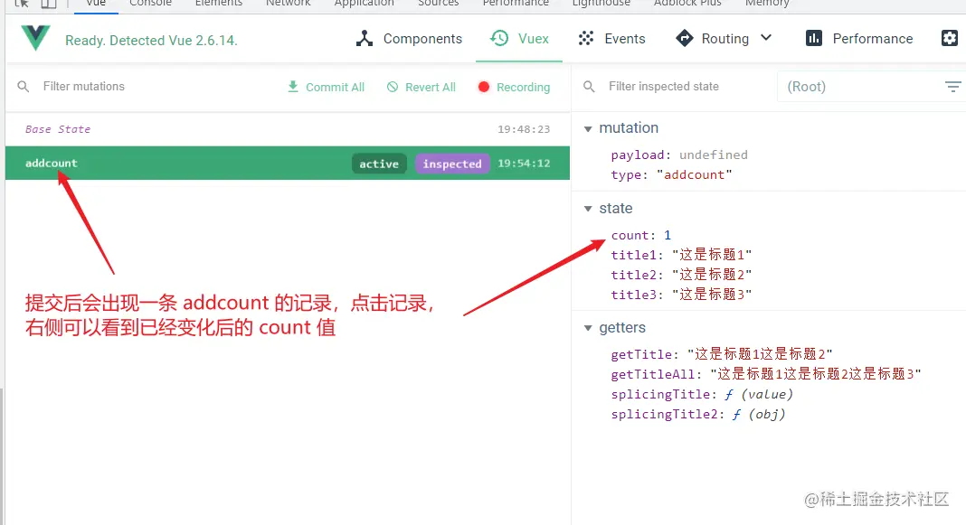Viewport: 966px width, 525px height.
Task: Select the addcount mutation row
Action: point(288,163)
